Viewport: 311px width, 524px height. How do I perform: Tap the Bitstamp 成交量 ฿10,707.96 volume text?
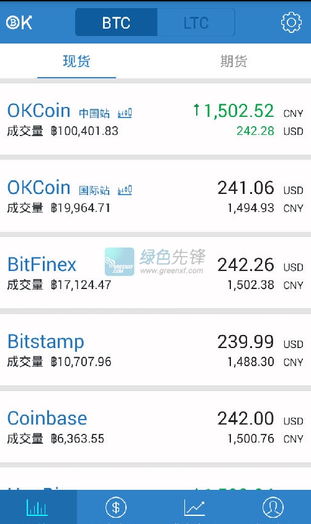coord(60,362)
